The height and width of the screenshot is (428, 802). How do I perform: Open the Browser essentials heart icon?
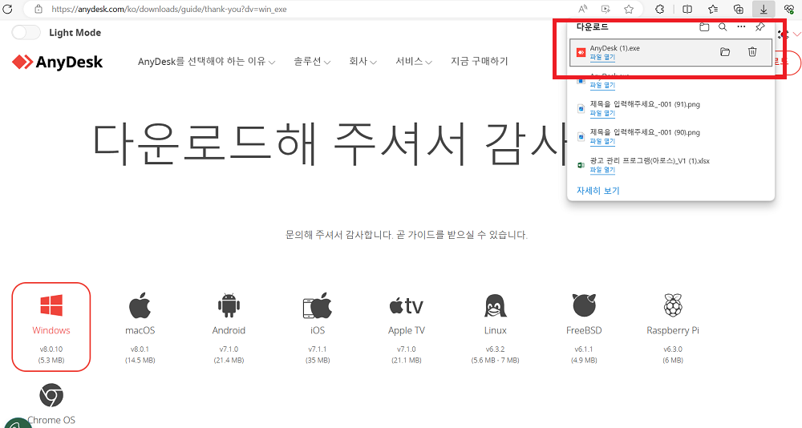[789, 9]
